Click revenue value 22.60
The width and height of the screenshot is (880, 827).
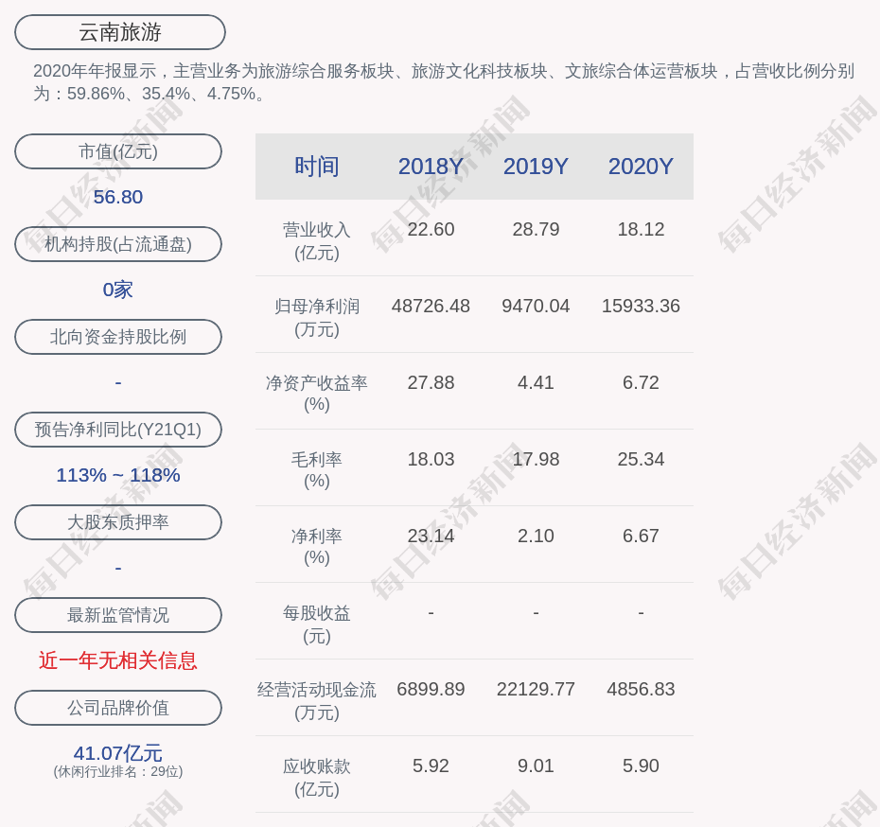[x=431, y=230]
